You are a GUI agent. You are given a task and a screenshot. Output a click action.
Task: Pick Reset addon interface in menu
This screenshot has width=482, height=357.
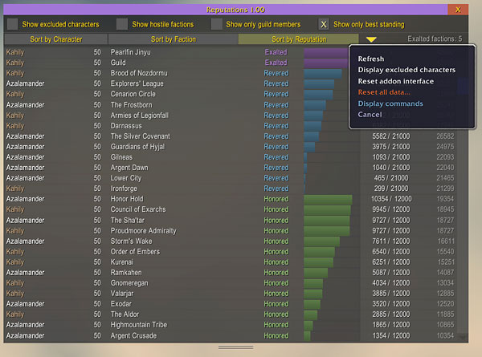point(395,81)
